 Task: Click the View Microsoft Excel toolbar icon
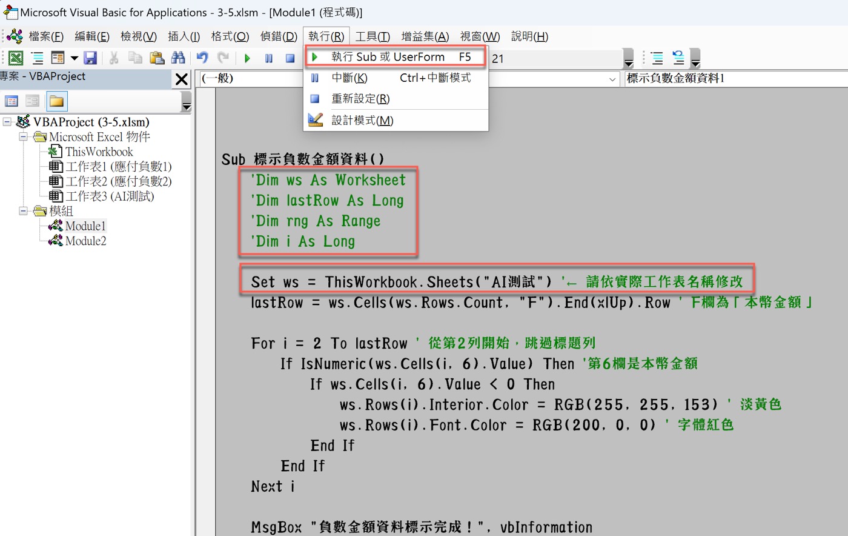pyautogui.click(x=16, y=58)
